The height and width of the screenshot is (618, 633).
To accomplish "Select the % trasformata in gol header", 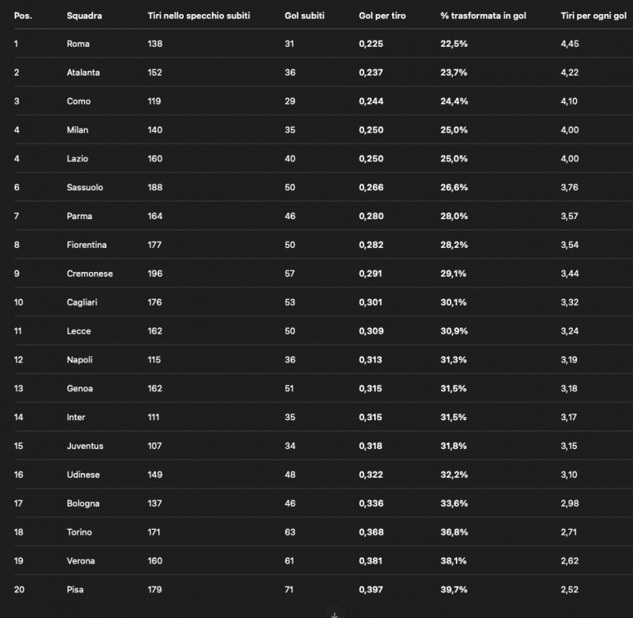I will (483, 16).
